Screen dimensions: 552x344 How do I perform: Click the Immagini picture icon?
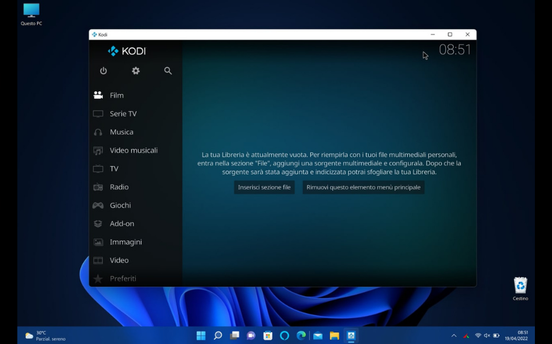pos(98,242)
